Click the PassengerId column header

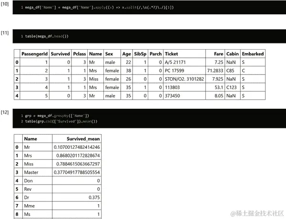(x=34, y=54)
